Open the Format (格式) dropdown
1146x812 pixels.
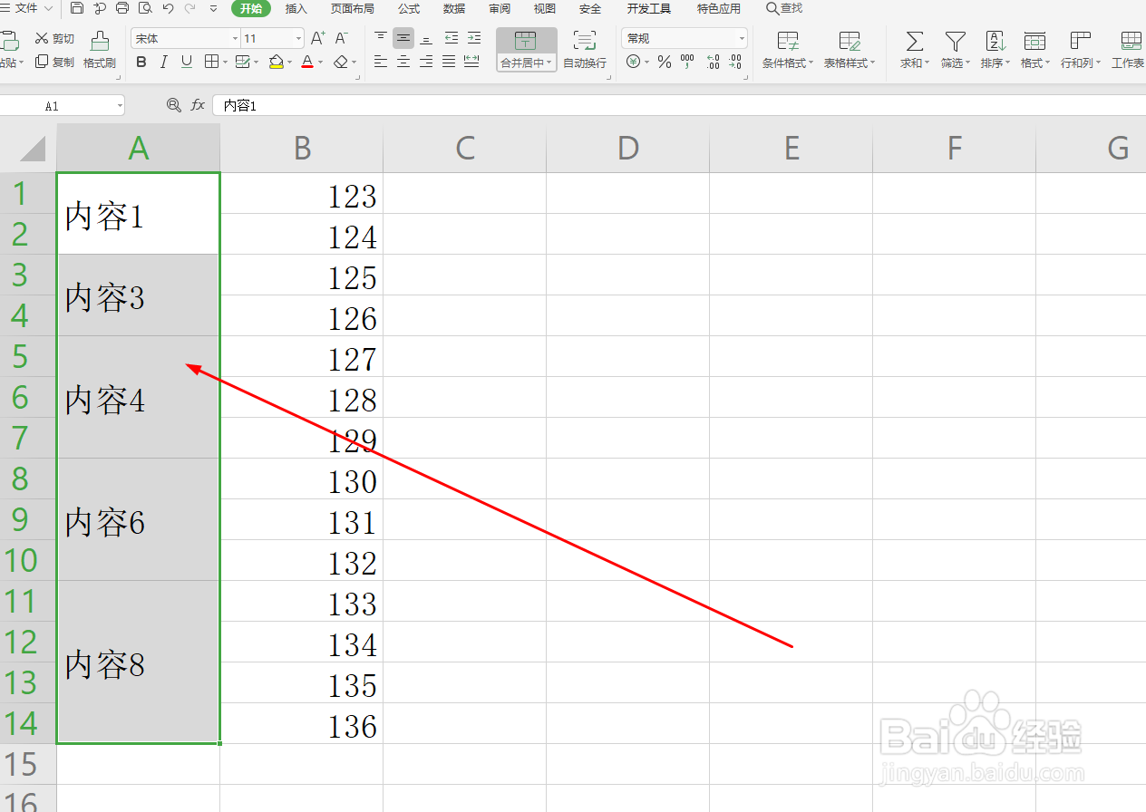pyautogui.click(x=1034, y=50)
